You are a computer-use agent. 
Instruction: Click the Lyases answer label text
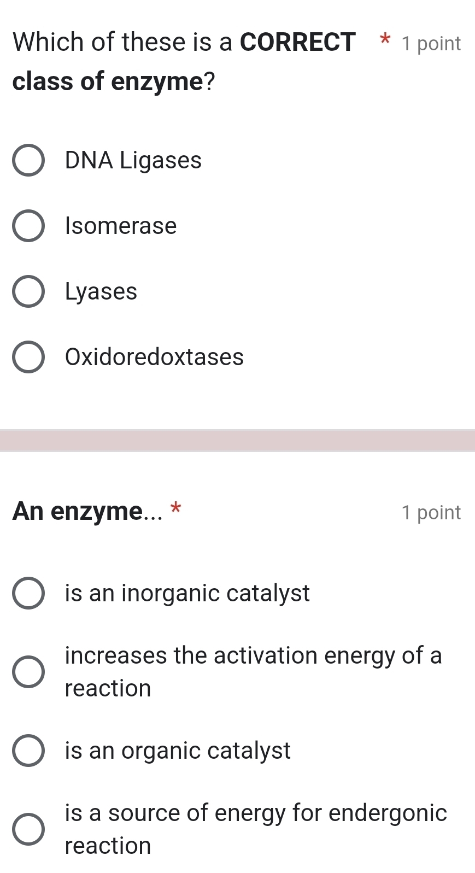coord(100,291)
